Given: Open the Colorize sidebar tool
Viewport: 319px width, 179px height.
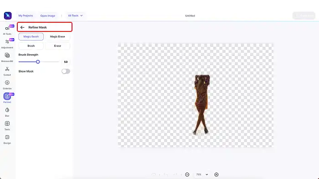Looking at the screenshot, I should click(7, 85).
